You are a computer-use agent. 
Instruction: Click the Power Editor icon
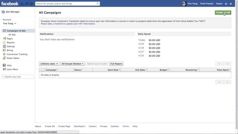(x=4, y=58)
